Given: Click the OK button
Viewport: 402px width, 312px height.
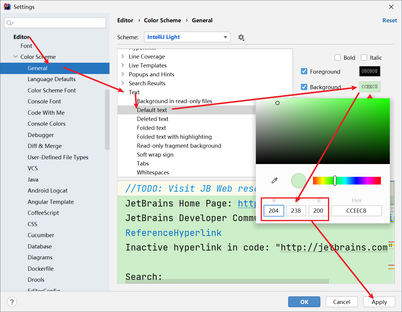Looking at the screenshot, I should (x=304, y=302).
